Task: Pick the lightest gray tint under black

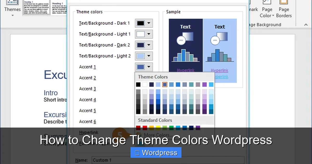Action: [138, 92]
